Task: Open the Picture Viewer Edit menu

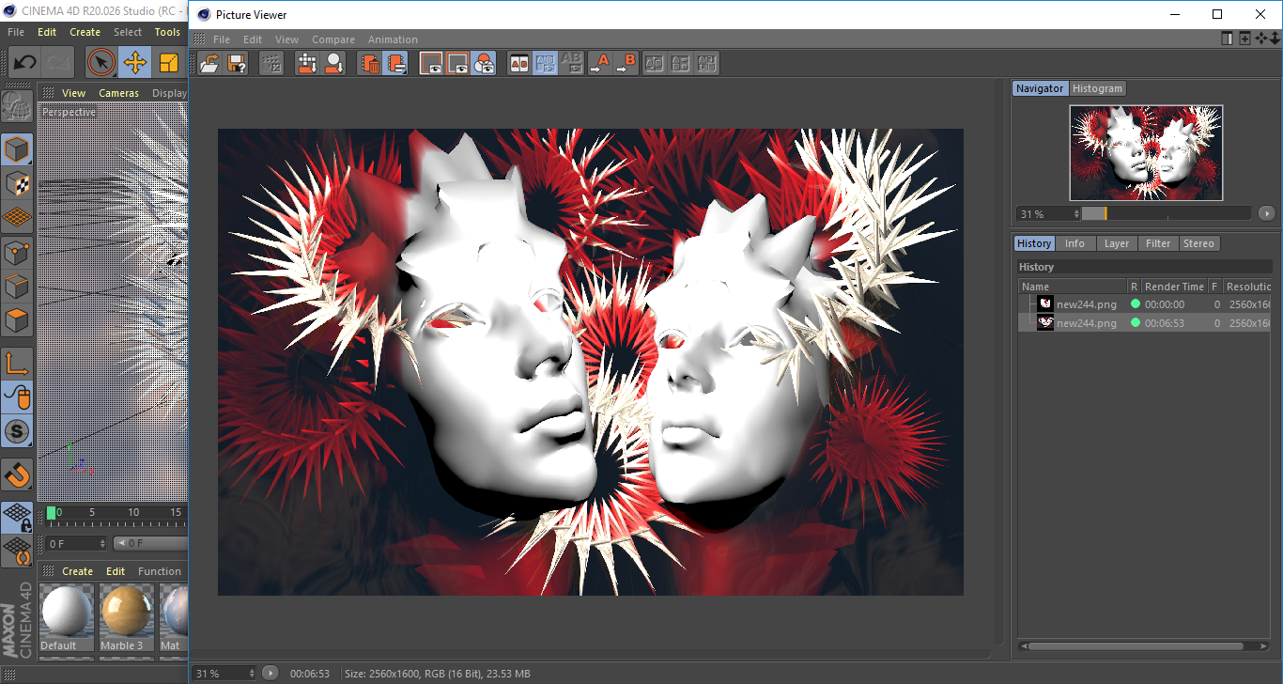Action: click(253, 39)
